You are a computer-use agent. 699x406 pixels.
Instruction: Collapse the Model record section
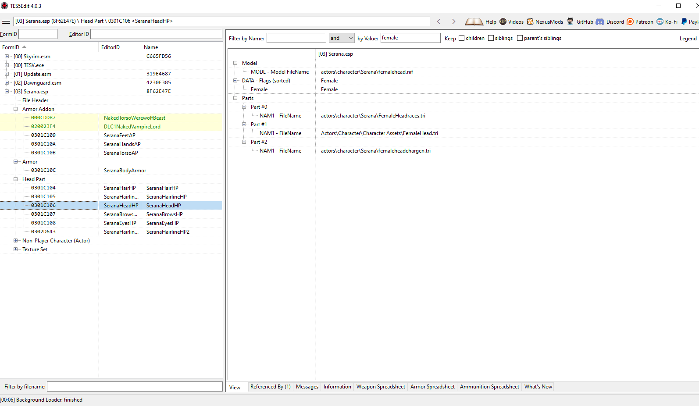(x=235, y=63)
